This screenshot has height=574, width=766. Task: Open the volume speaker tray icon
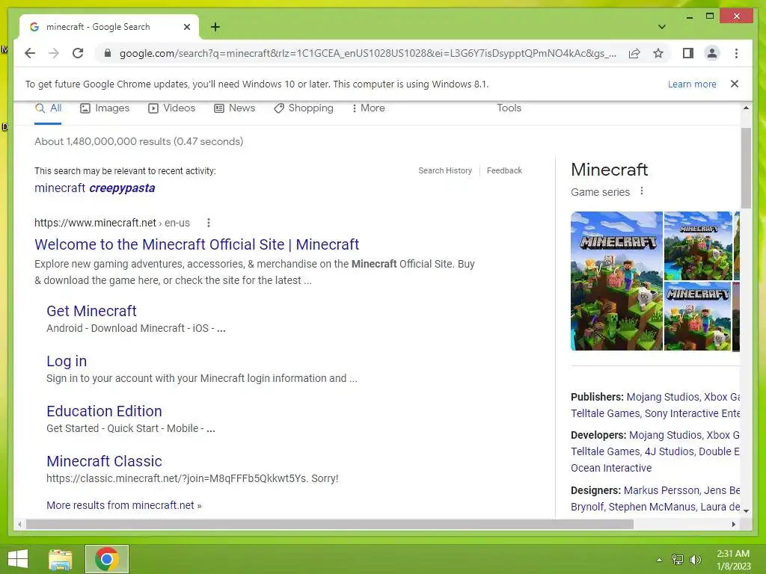[x=695, y=559]
